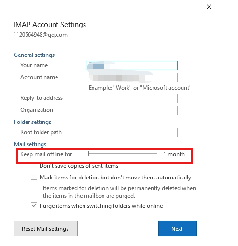Click the Your name input field
238x246 pixels.
click(132, 66)
